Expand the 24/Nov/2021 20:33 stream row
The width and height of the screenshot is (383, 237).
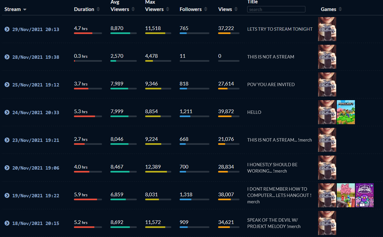[7, 112]
